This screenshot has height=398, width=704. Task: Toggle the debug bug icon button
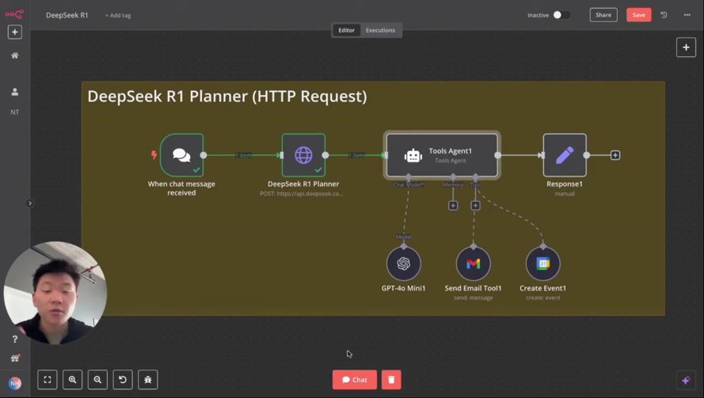[148, 380]
